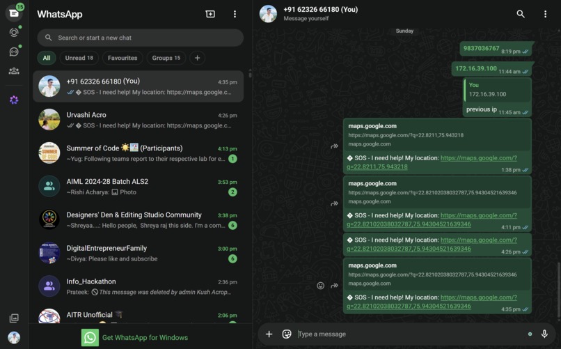Image resolution: width=561 pixels, height=349 pixels.
Task: Open the Urvashi Acro chat
Action: click(x=138, y=120)
